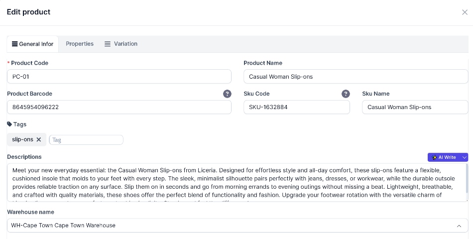
Task: Click the Variation tab hamburger icon
Action: pos(108,44)
